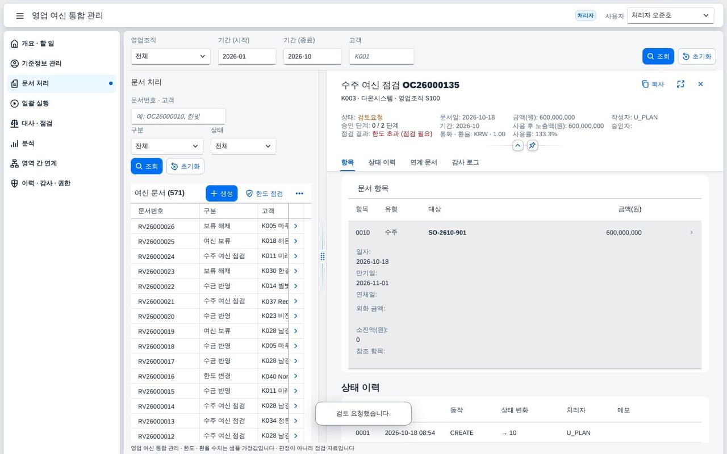Open 개요 · 할 일 sidebar section

(62, 44)
